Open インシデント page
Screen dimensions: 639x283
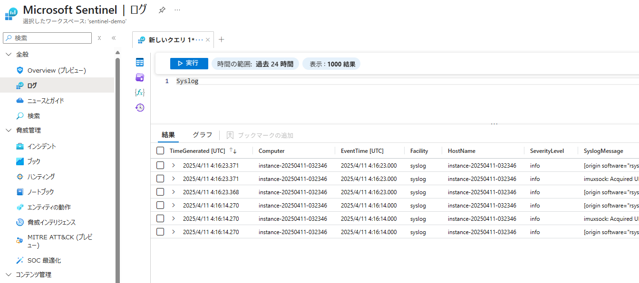[42, 146]
